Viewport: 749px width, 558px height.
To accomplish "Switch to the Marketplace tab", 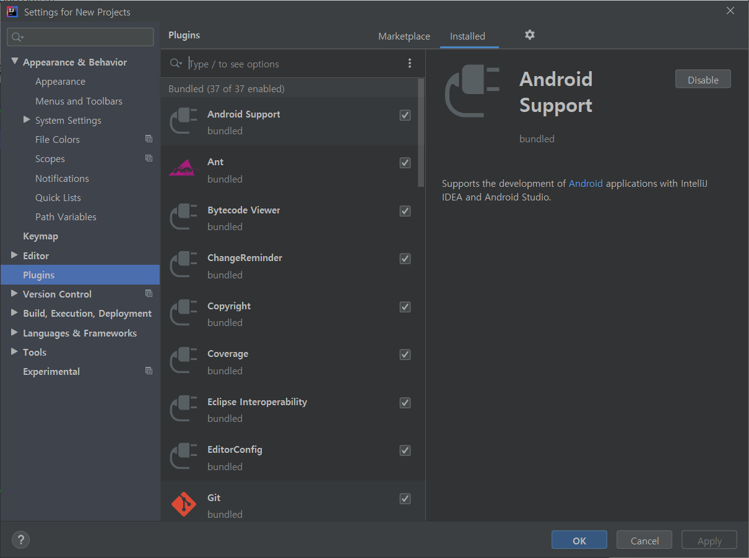I will 404,36.
